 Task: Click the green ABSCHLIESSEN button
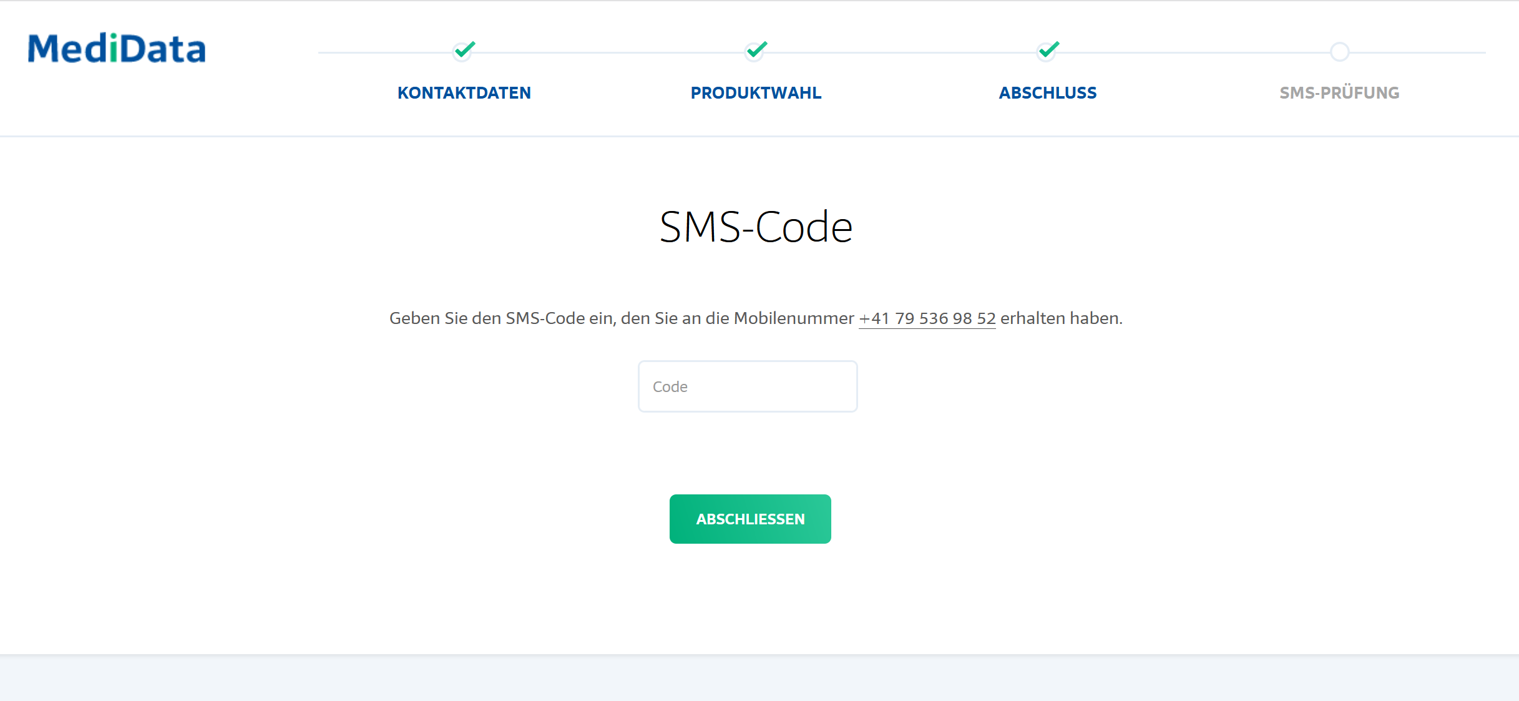[750, 519]
